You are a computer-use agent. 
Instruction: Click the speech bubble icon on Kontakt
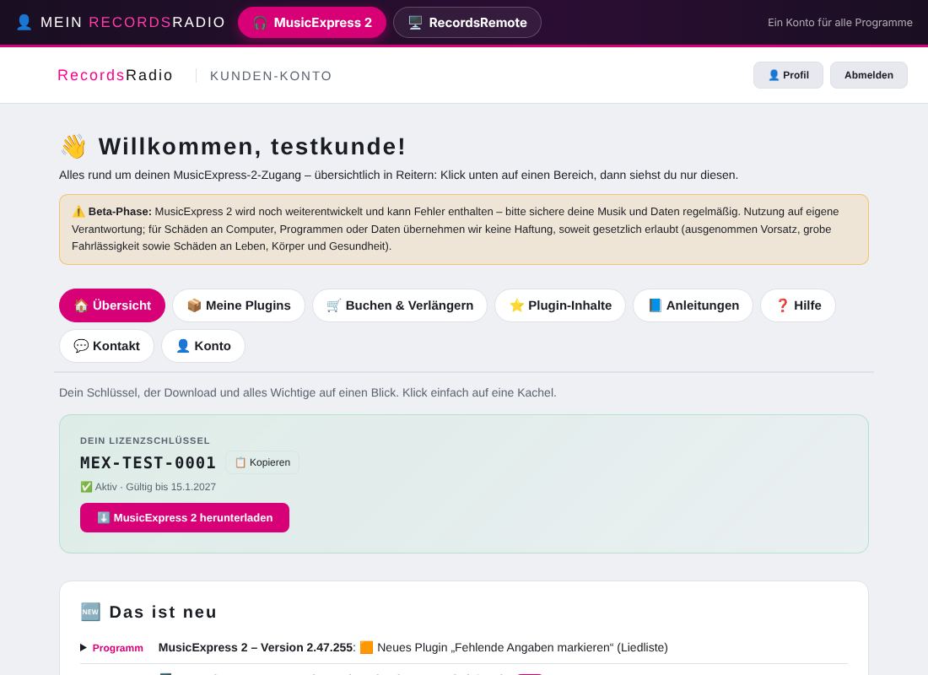tap(81, 346)
